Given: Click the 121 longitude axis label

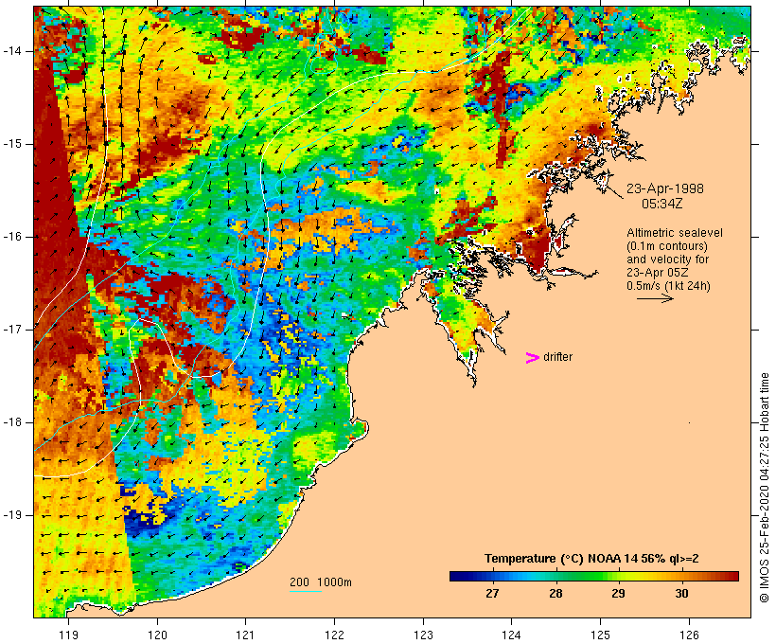Looking at the screenshot, I should [245, 635].
